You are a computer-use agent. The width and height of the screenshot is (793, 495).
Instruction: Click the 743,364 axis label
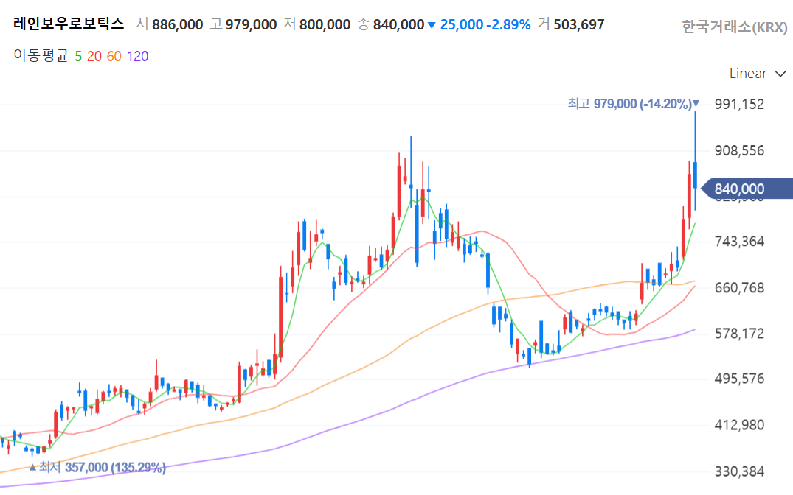tap(739, 242)
